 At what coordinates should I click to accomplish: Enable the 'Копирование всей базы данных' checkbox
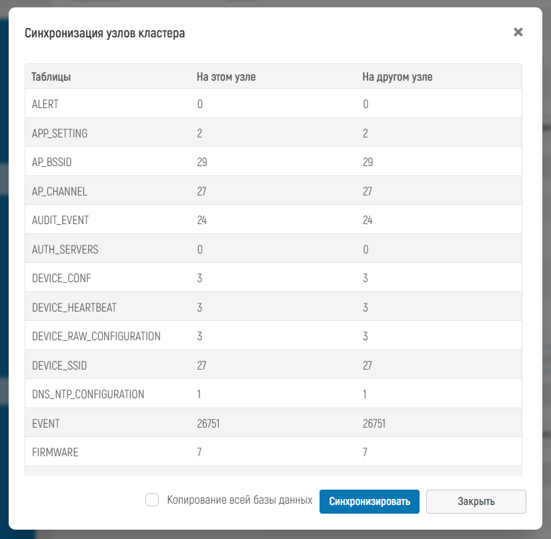(x=152, y=500)
